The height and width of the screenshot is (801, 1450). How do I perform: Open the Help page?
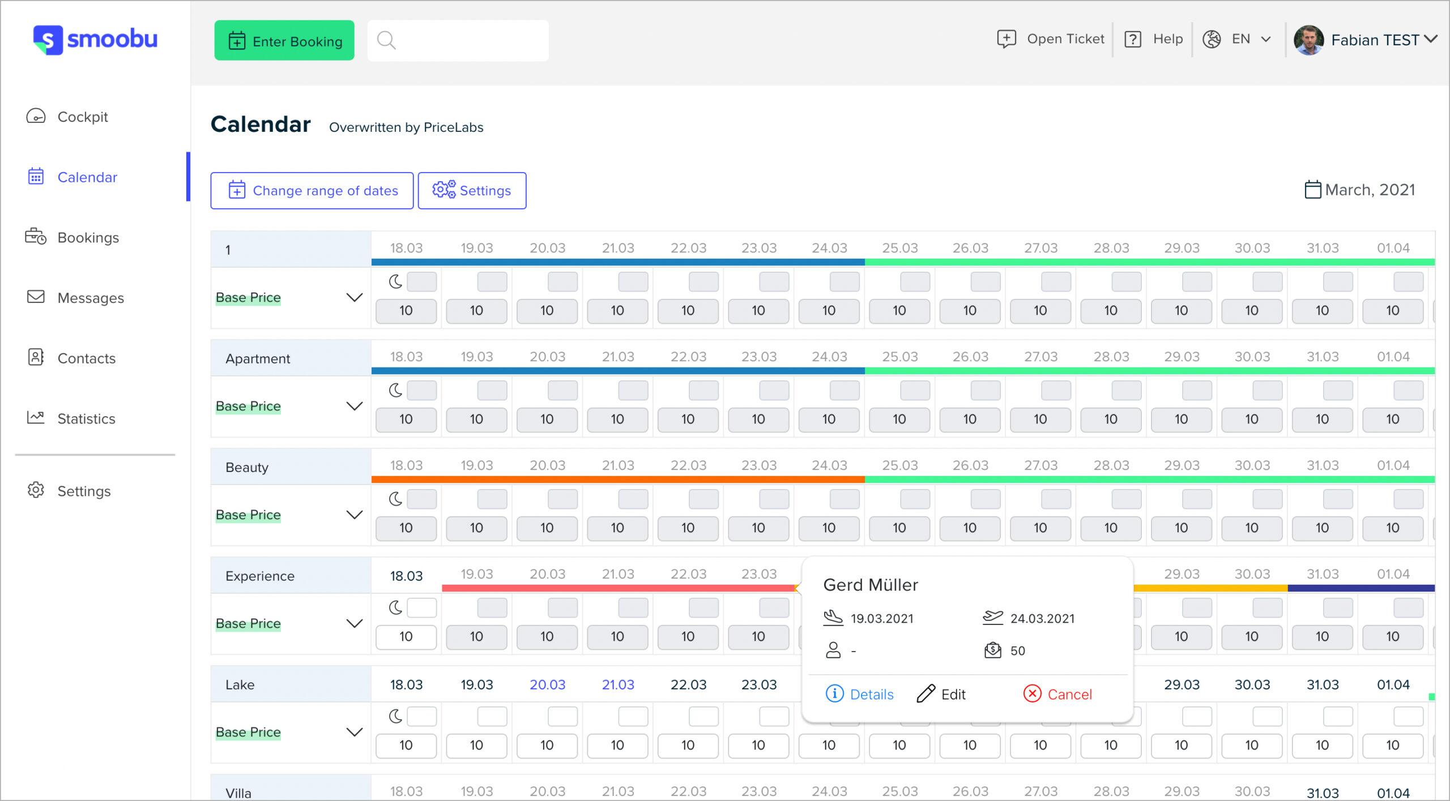(x=1153, y=39)
